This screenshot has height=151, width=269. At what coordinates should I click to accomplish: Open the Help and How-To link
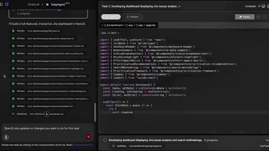[82, 145]
